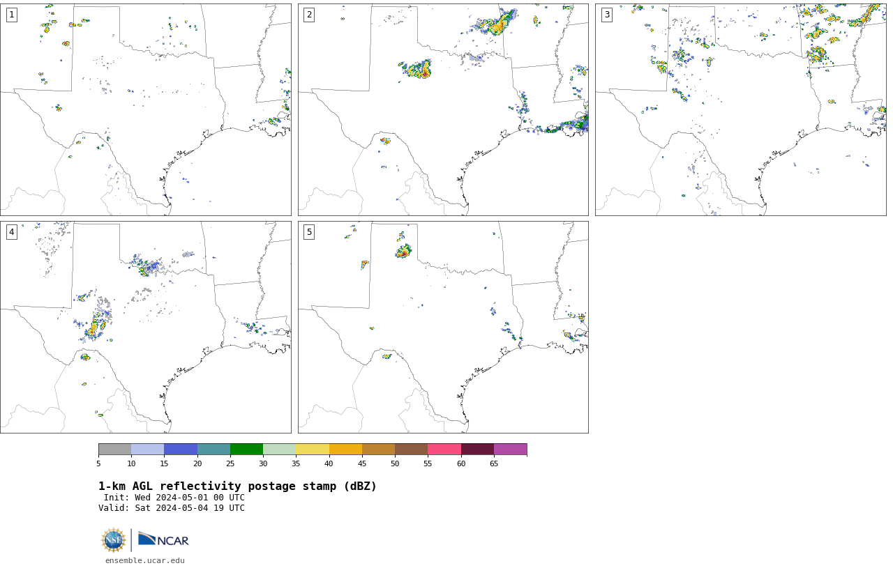The height and width of the screenshot is (568, 893).
Task: Click the colorbar tick label 5
Action: pyautogui.click(x=98, y=463)
